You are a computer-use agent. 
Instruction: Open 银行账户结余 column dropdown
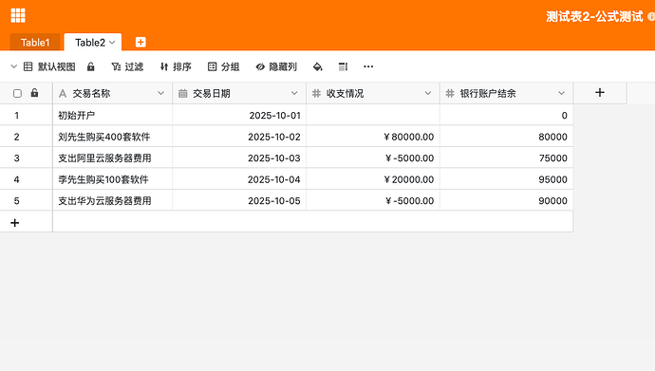coord(561,93)
